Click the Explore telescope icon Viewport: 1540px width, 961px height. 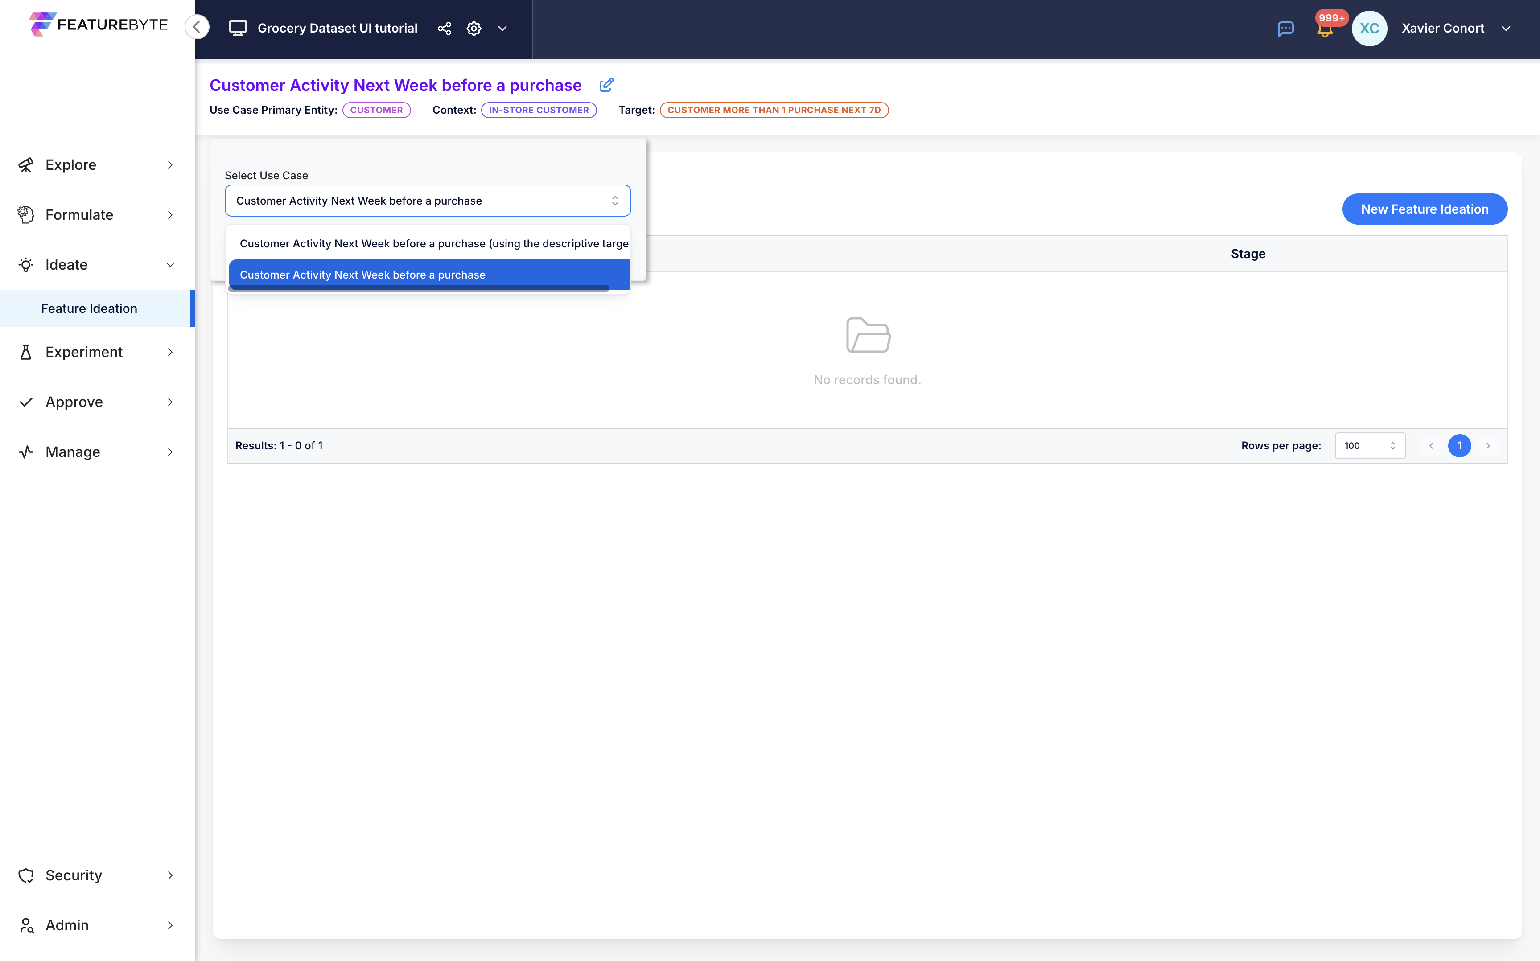25,164
